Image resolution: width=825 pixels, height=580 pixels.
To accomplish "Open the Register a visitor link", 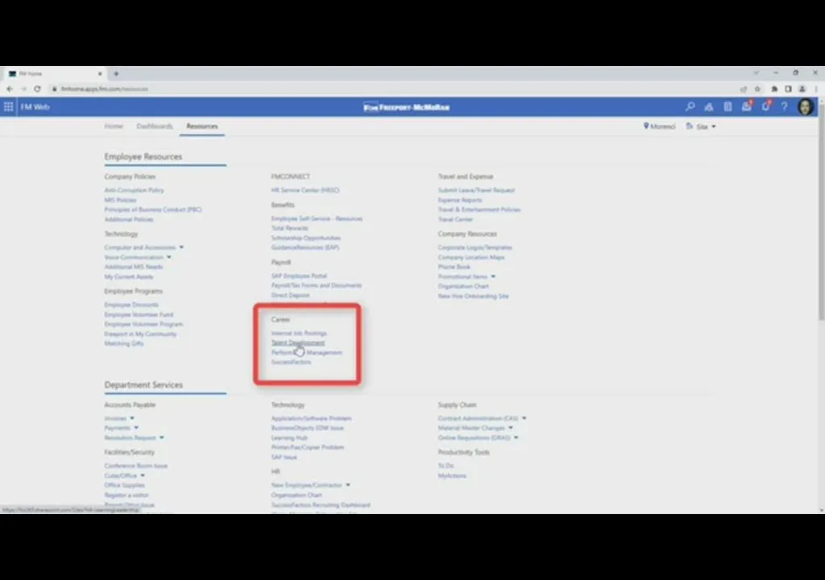I will (126, 495).
